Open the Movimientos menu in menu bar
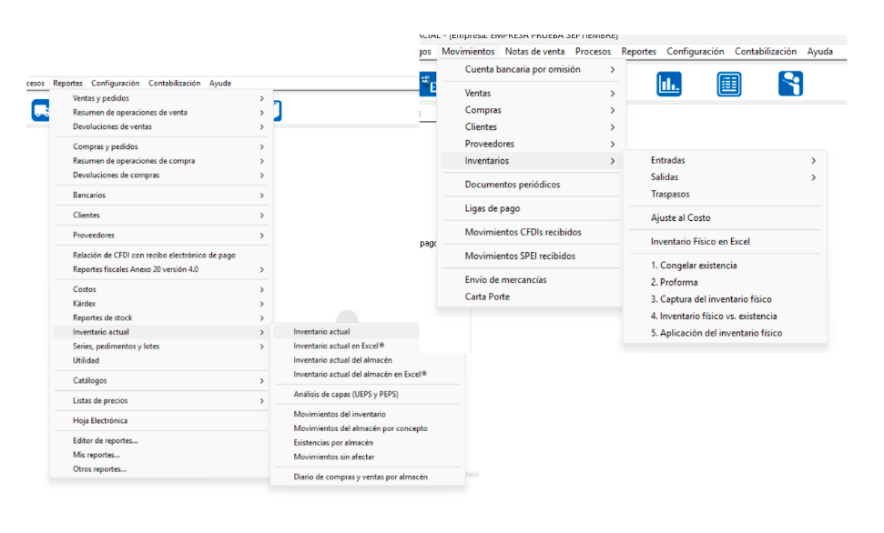This screenshot has height=533, width=884. (x=468, y=52)
